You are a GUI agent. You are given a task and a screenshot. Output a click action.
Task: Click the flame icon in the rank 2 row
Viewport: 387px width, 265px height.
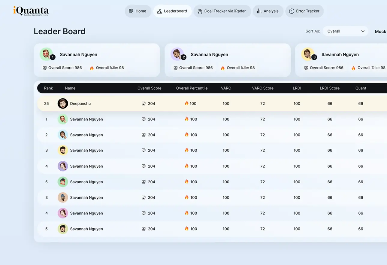click(186, 135)
